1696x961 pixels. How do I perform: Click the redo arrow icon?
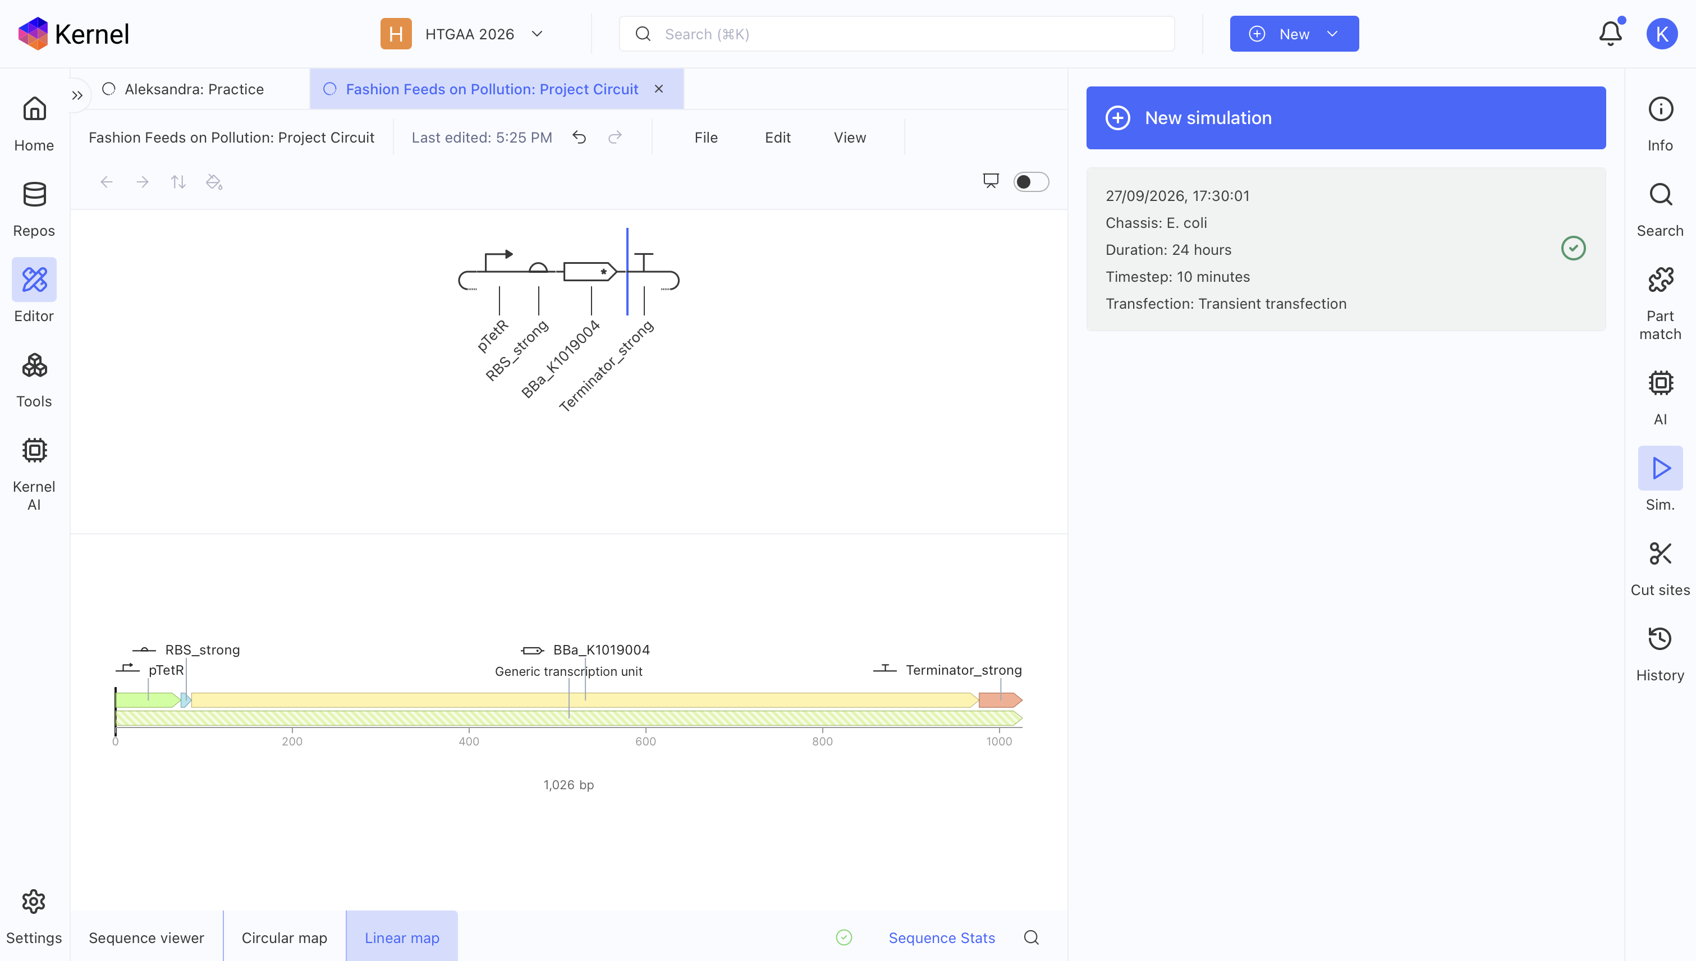tap(615, 138)
